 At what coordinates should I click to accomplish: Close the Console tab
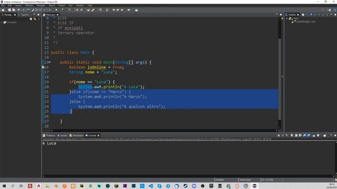click(x=98, y=135)
